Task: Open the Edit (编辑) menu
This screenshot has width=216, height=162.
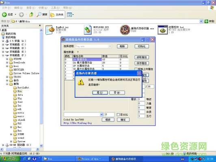Action: [x=18, y=8]
